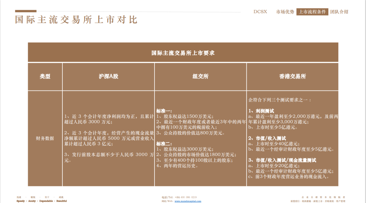The width and height of the screenshot is (366, 203).
Task: Click the slide title 国际主流交易所上市对比
Action: pyautogui.click(x=76, y=20)
